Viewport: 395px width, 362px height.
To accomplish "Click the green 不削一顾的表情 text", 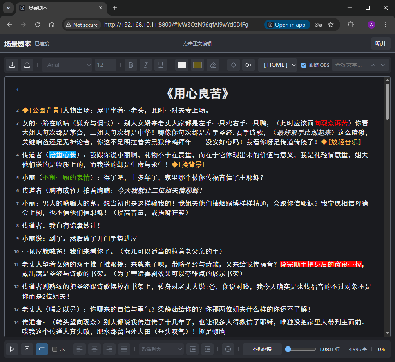I will click(66, 177).
